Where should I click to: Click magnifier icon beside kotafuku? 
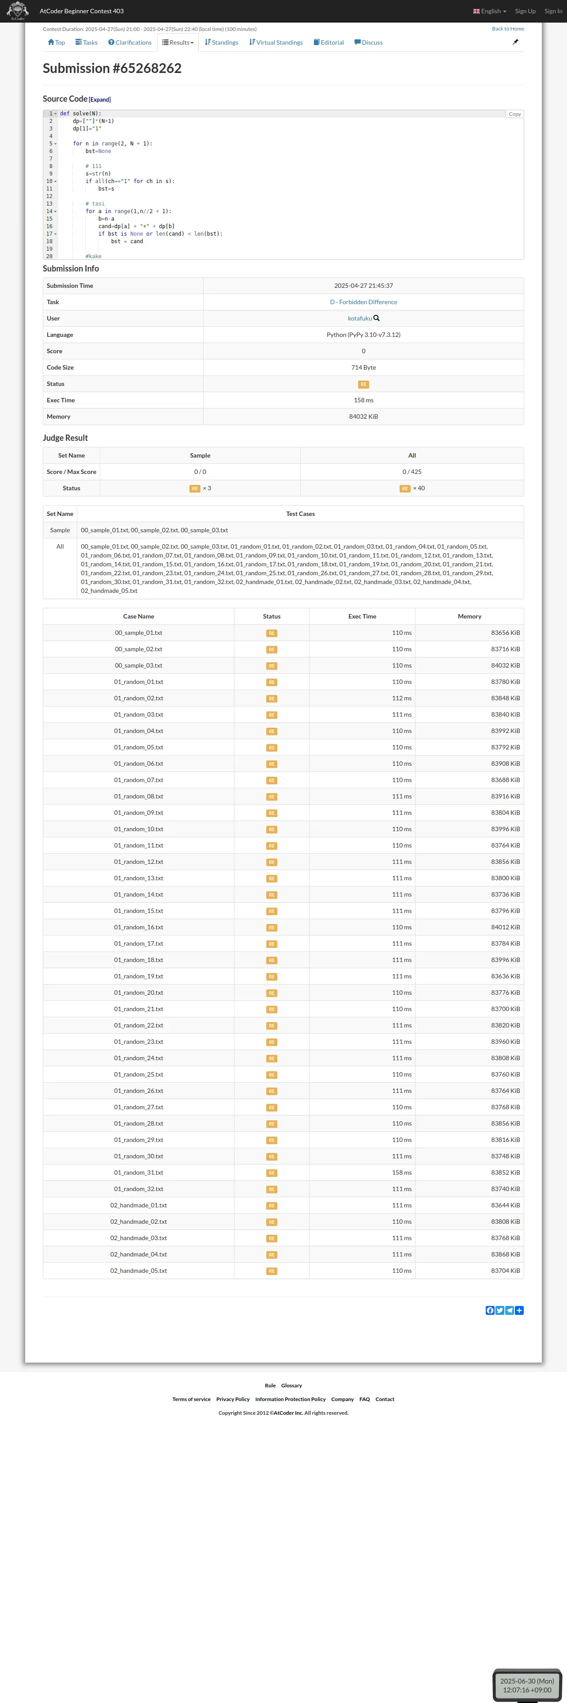[377, 318]
